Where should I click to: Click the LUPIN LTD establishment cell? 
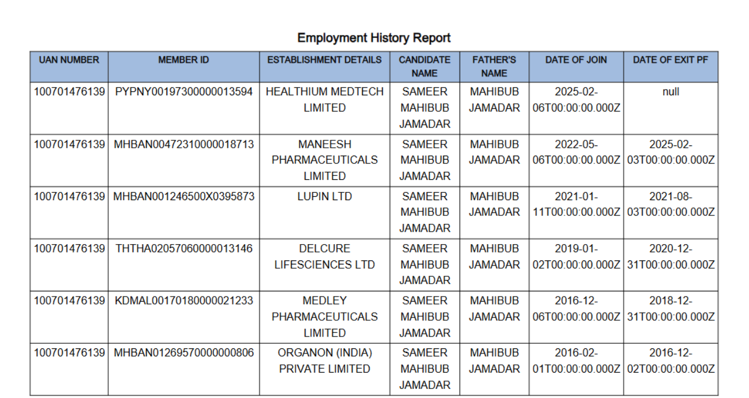click(x=324, y=197)
